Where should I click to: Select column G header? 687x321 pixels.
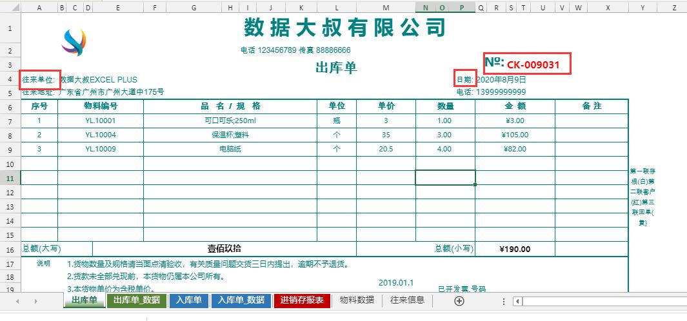[x=194, y=8]
